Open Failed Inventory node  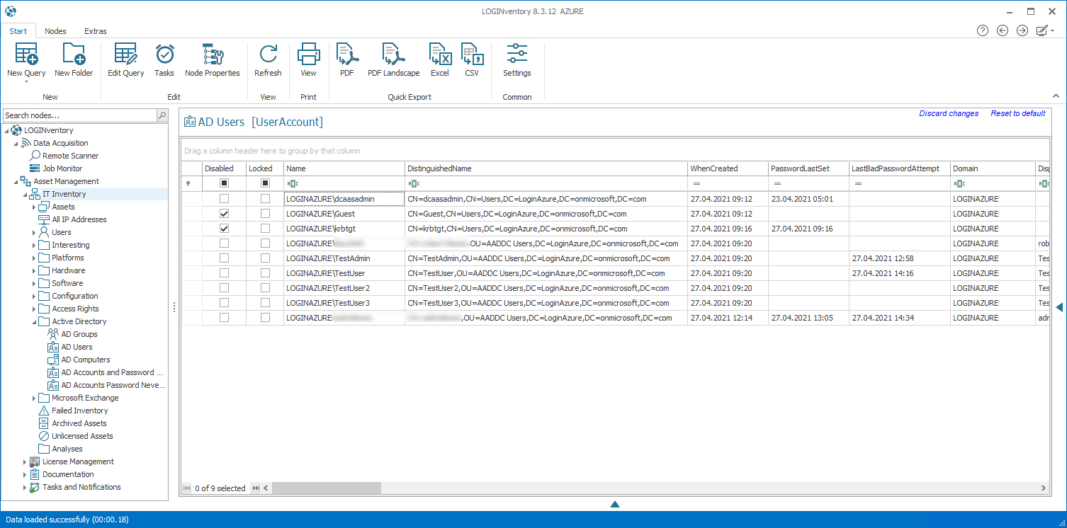80,411
